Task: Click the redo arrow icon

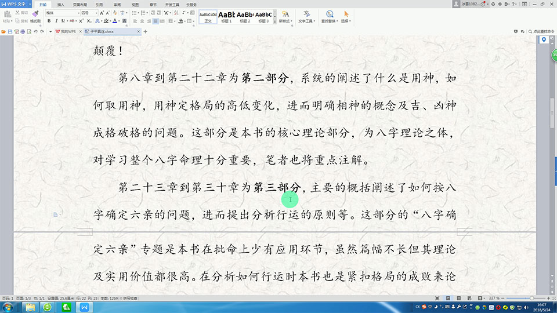Action: [42, 31]
